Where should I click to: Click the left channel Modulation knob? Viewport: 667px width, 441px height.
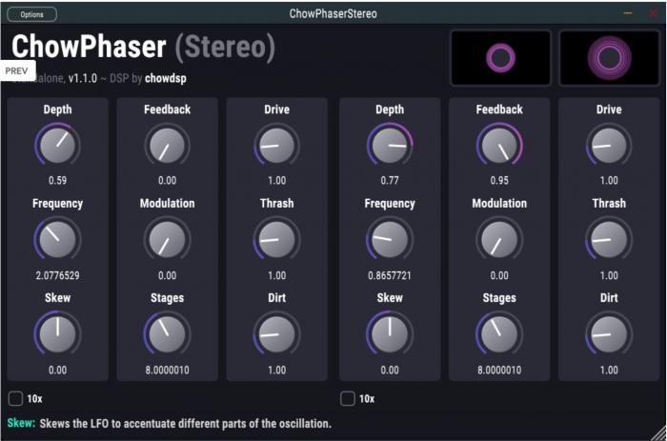point(167,239)
